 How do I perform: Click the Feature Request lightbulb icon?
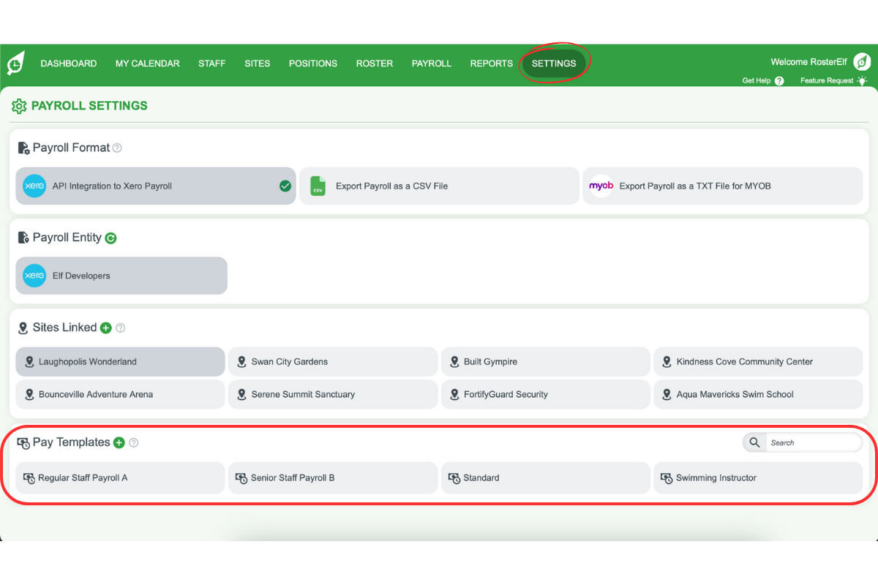tap(862, 81)
